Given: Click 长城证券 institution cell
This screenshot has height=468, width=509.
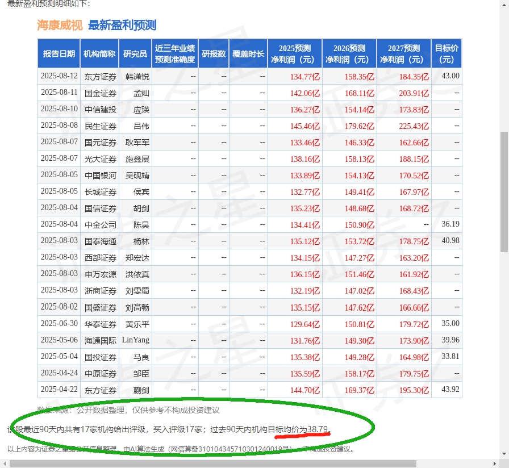Looking at the screenshot, I should coord(101,192).
